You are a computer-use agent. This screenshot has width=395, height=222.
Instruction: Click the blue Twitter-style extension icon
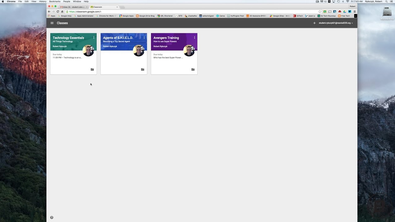(350, 11)
